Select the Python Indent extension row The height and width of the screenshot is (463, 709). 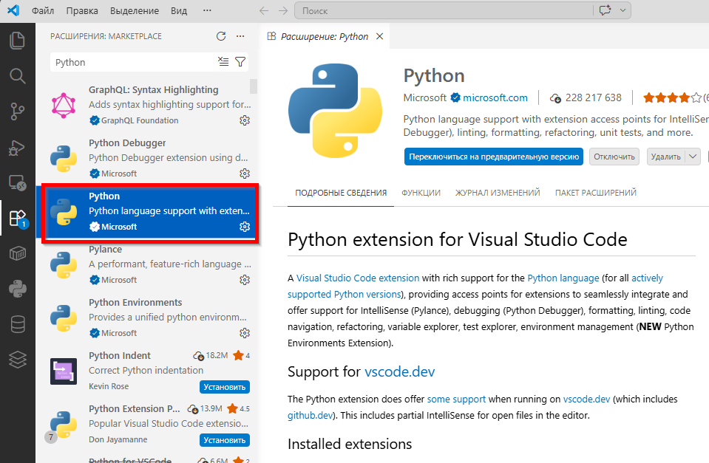(147, 371)
